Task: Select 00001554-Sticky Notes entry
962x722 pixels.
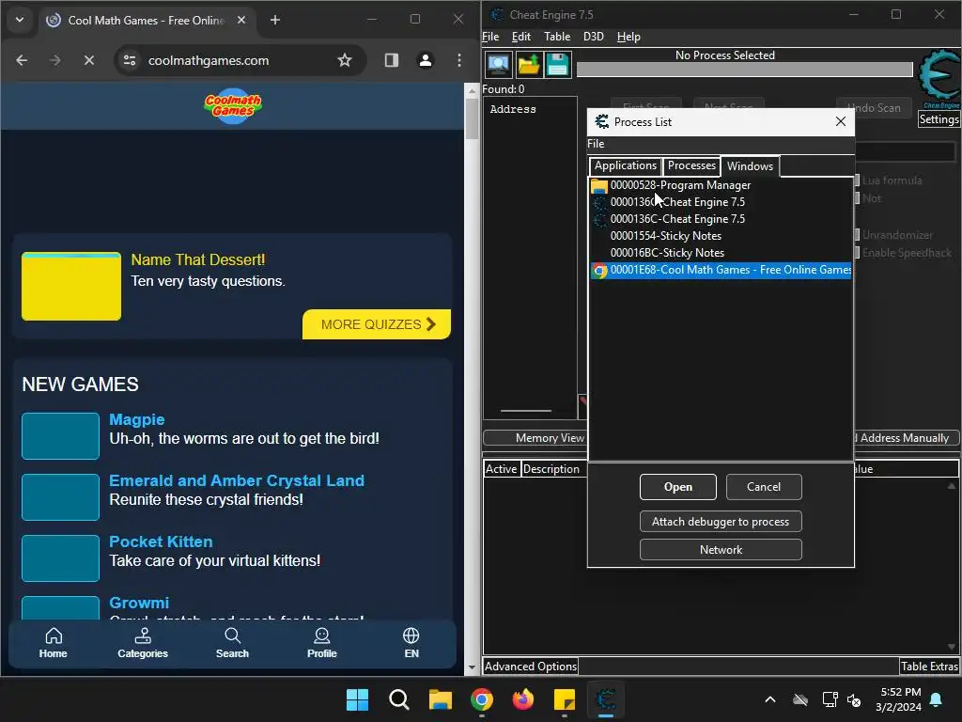Action: [x=721, y=236]
